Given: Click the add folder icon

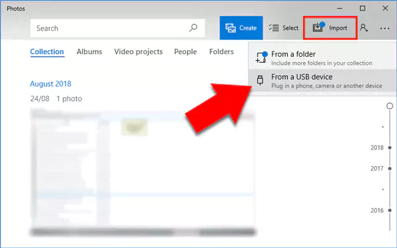Looking at the screenshot, I should pyautogui.click(x=261, y=58).
